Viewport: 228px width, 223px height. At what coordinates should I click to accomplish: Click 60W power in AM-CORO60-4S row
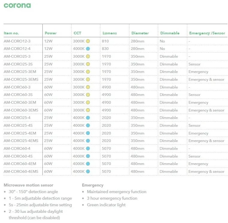(48, 156)
